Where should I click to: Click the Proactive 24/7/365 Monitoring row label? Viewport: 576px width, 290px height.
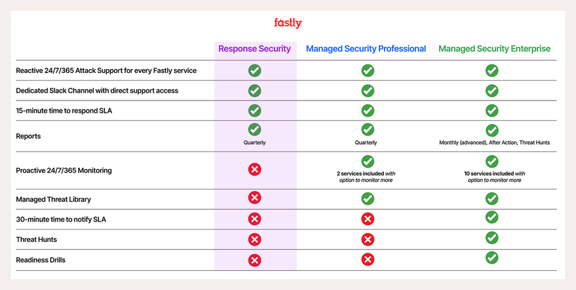coord(64,170)
